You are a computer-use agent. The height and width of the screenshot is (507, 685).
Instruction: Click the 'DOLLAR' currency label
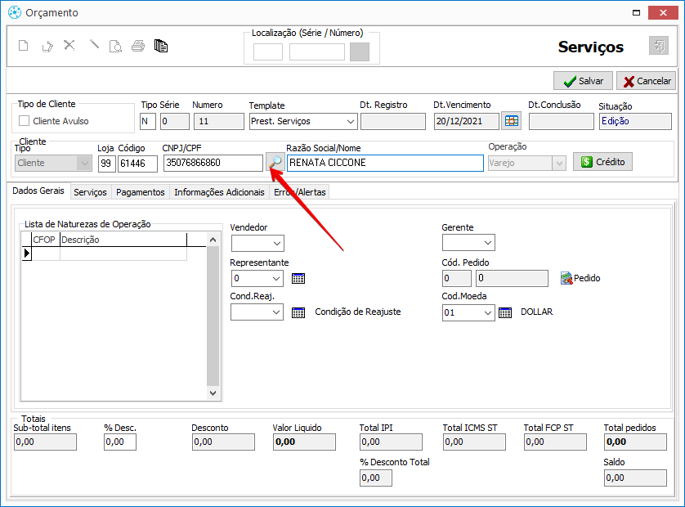[x=536, y=312]
